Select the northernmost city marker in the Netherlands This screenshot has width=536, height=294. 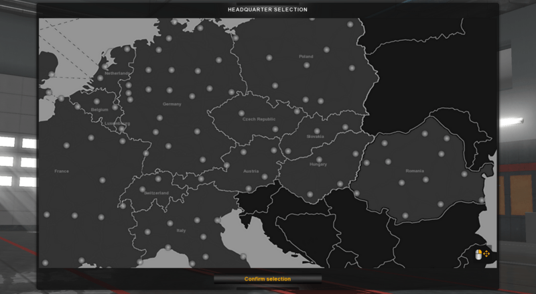[x=127, y=49]
